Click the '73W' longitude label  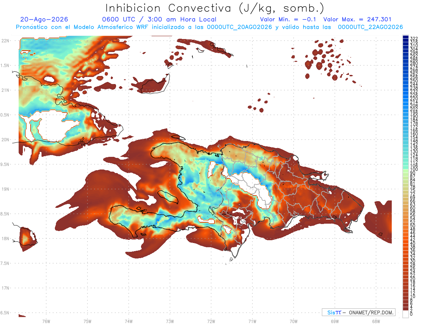tap(170, 321)
